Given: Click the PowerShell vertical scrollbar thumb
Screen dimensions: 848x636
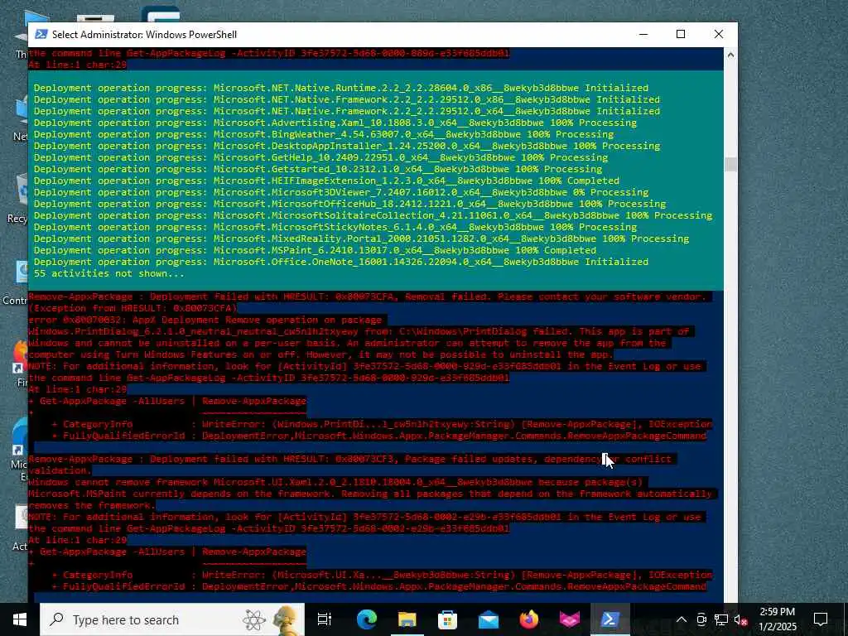Looking at the screenshot, I should 730,164.
